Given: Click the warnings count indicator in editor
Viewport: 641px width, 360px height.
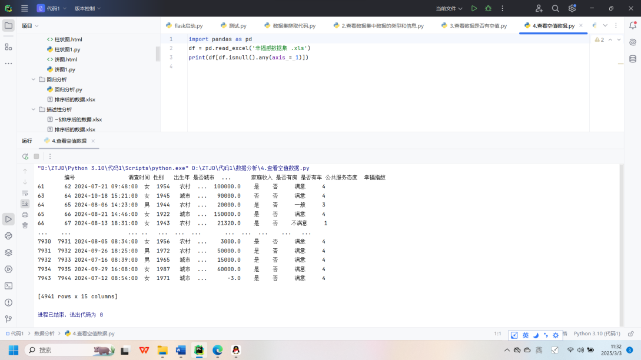Looking at the screenshot, I should coord(599,39).
